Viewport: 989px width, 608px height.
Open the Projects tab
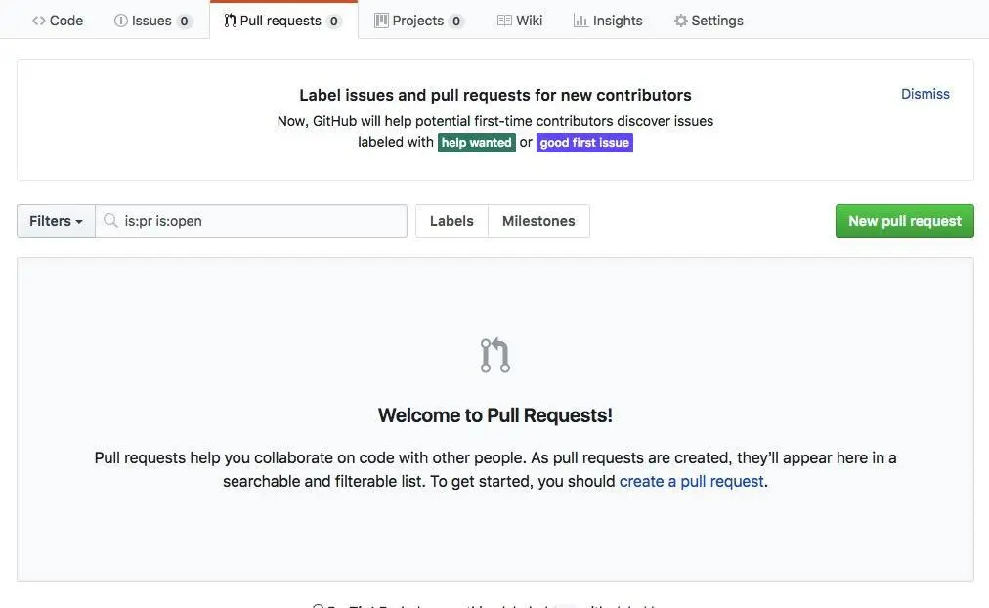(x=418, y=20)
